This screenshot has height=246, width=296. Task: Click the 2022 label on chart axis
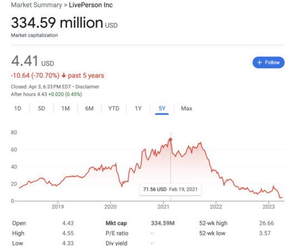(216, 206)
